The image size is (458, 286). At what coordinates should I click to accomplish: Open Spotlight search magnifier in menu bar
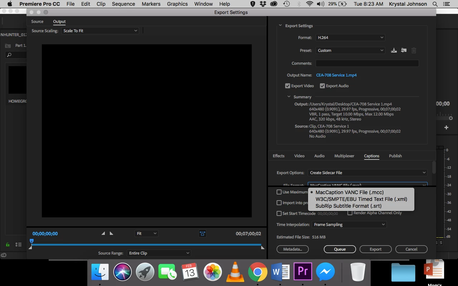435,4
